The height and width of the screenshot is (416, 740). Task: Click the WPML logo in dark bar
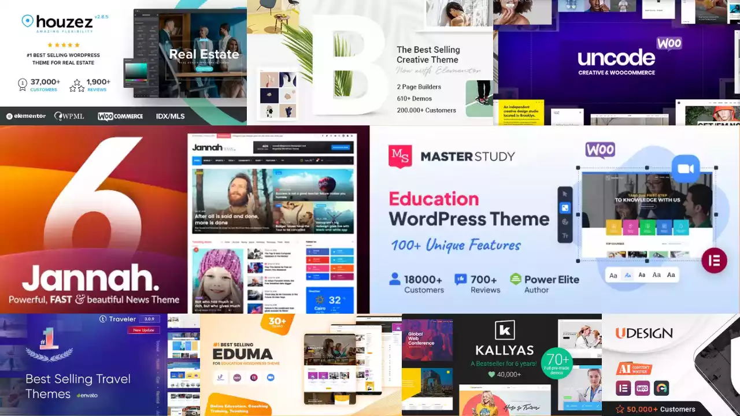(x=69, y=116)
